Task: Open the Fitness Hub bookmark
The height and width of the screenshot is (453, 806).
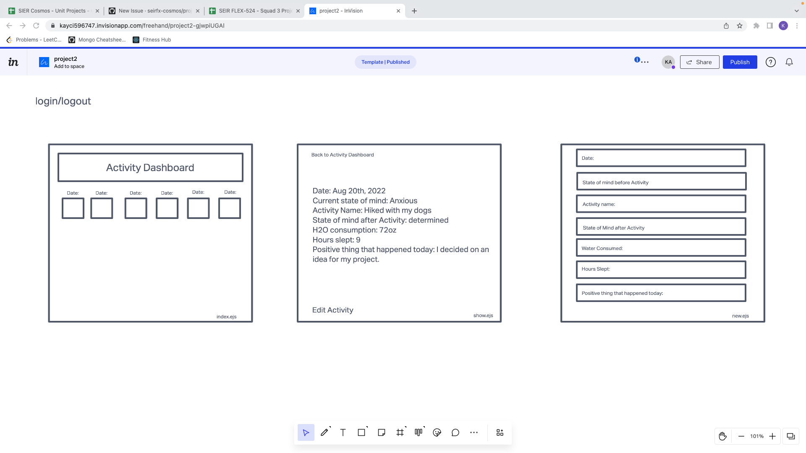Action: (151, 40)
